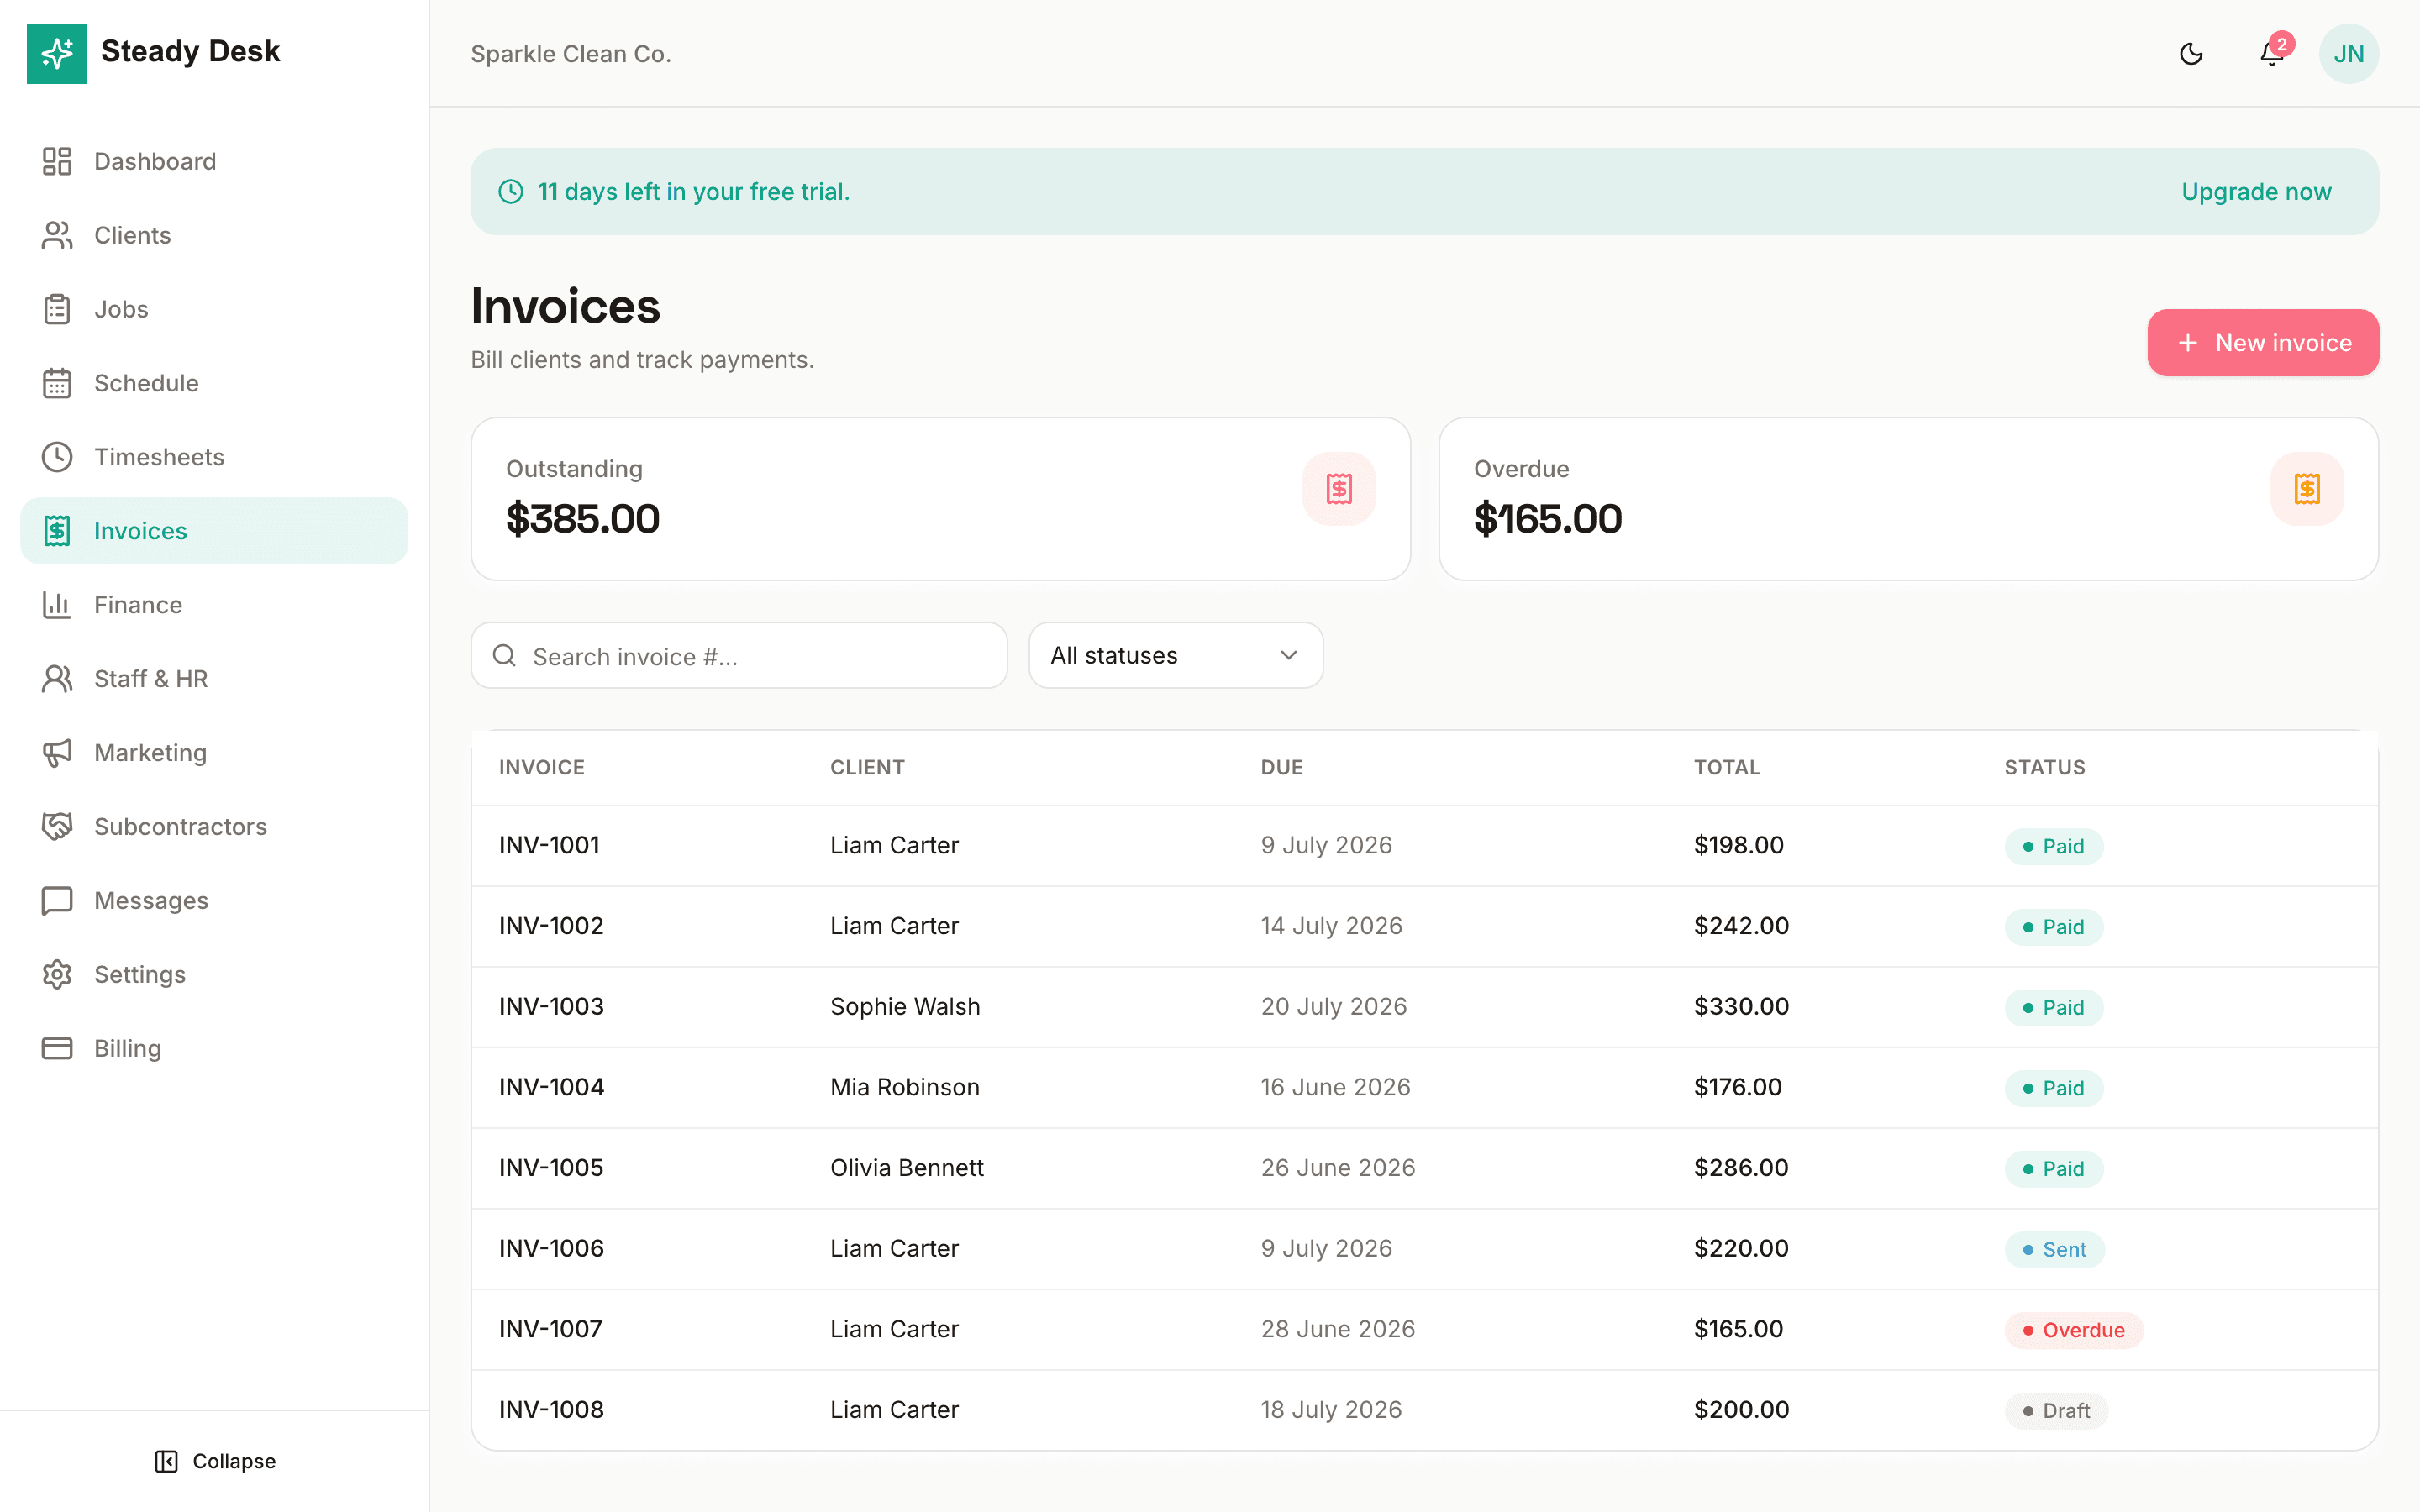Click the Overdue card orange receipt icon

[2307, 489]
